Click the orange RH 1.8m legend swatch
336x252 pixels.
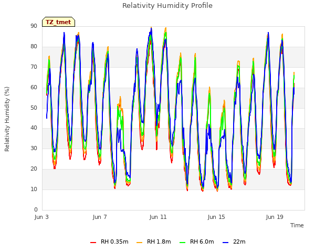139,243
